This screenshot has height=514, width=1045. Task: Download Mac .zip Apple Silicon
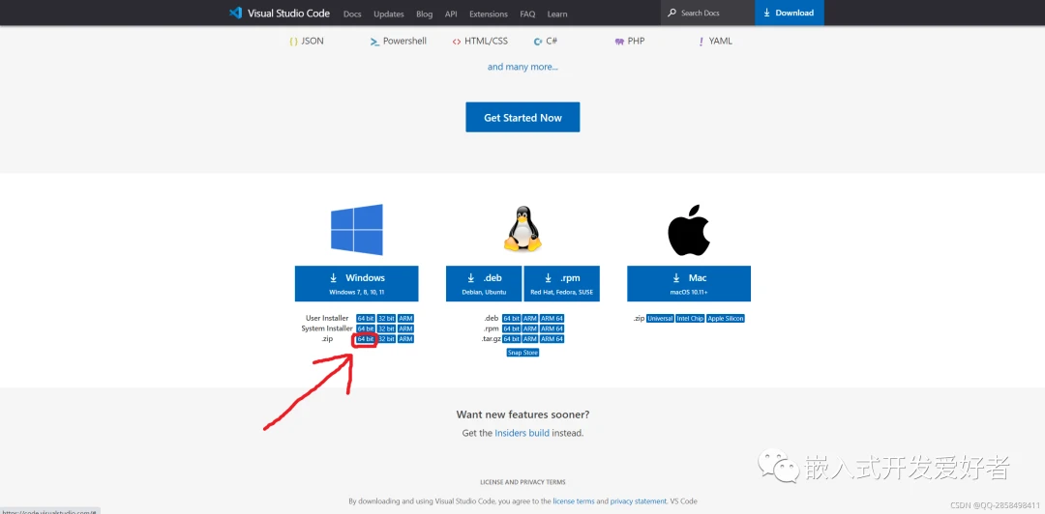pos(726,318)
